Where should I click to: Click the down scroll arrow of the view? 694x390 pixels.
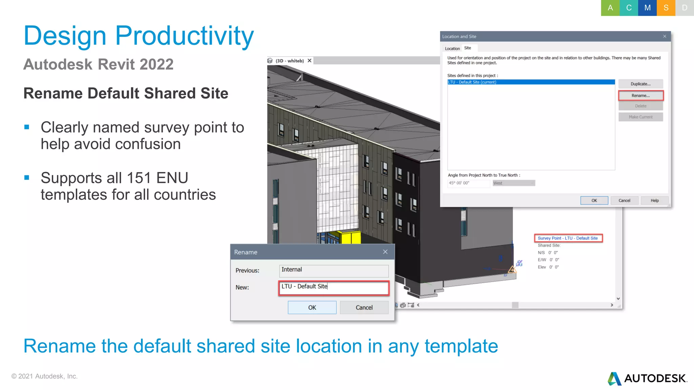pos(618,299)
